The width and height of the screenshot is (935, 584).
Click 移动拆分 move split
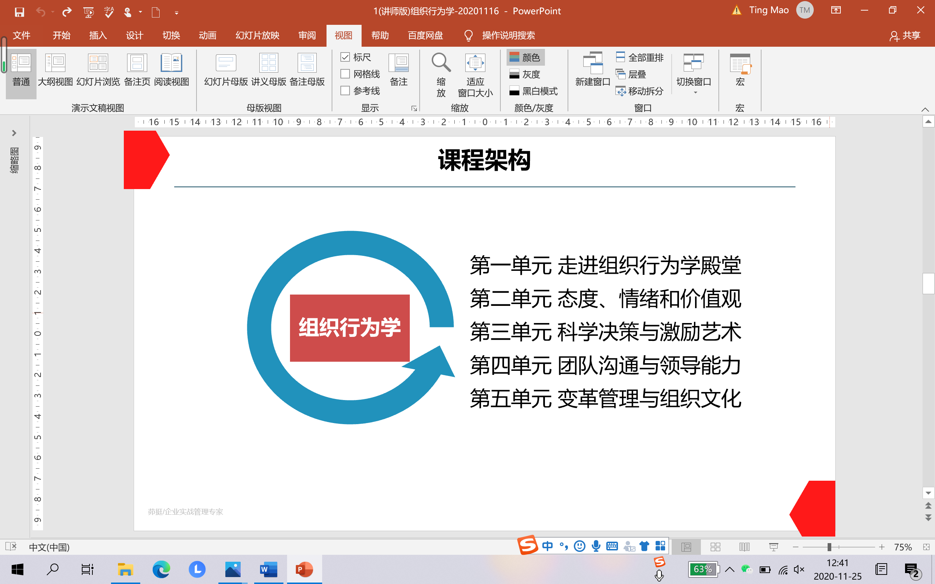640,91
